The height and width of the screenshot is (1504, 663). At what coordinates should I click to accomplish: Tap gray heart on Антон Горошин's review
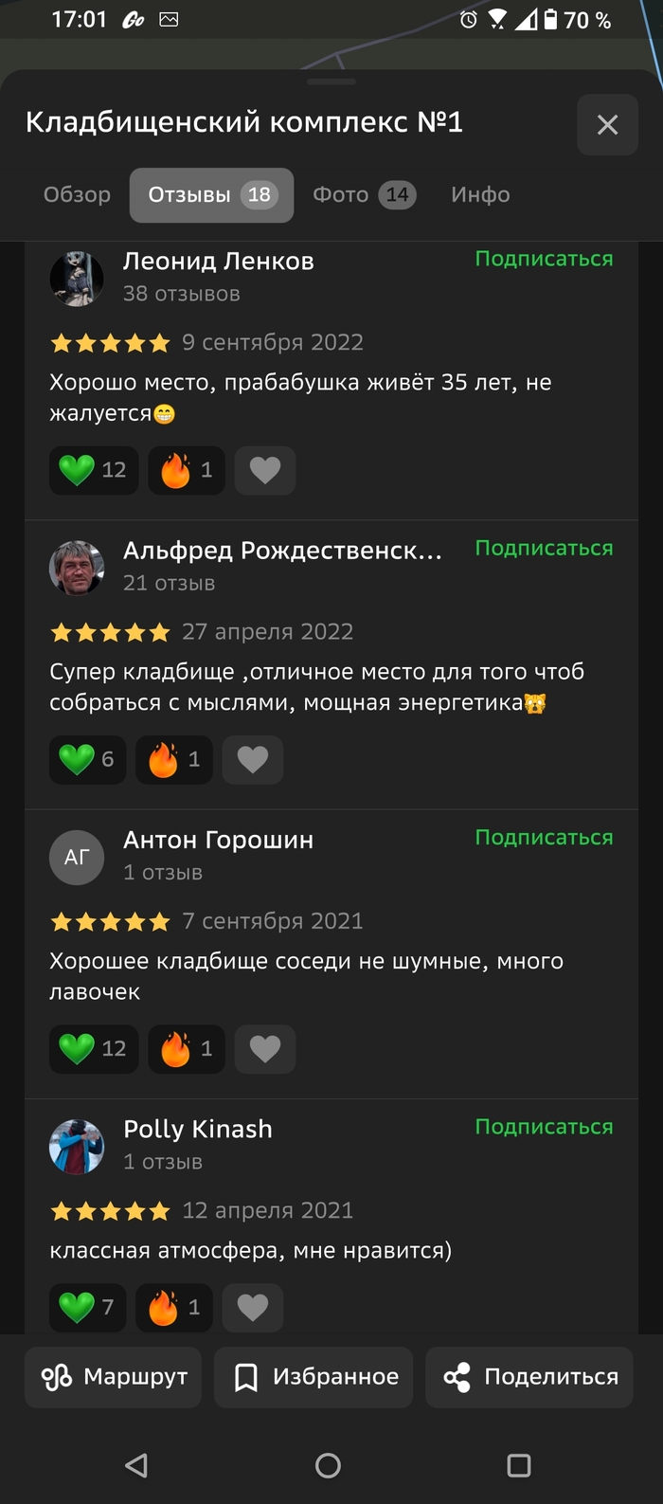click(265, 1049)
